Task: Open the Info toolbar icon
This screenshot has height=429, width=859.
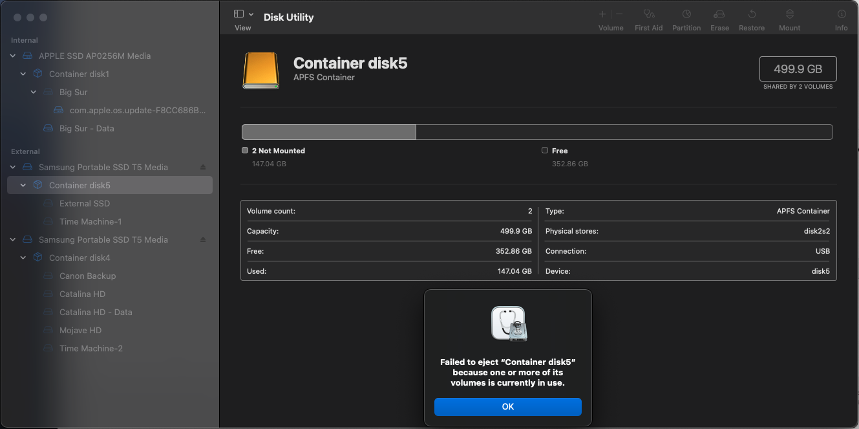Action: (841, 14)
